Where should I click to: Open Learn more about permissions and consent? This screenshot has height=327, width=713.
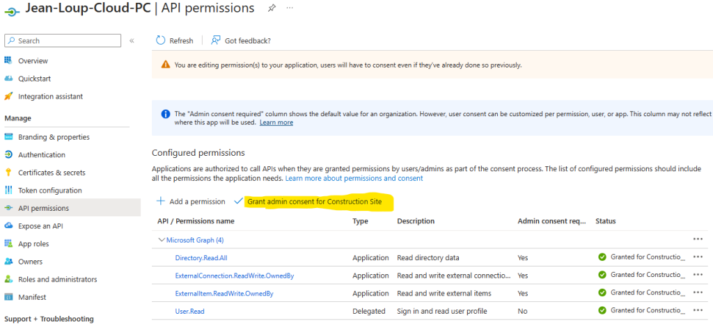click(354, 179)
